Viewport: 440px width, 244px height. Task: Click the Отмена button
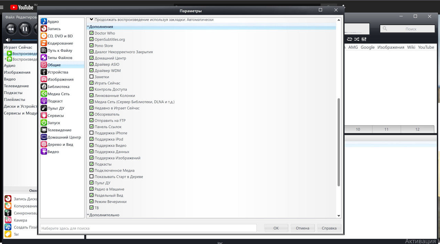[302, 228]
